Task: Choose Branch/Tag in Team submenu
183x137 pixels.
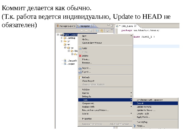Action: (155, 122)
